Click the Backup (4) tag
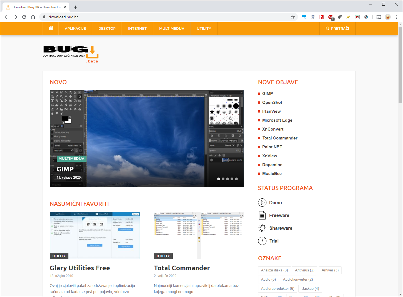Viewport: 403px width, 297px height. [310, 288]
